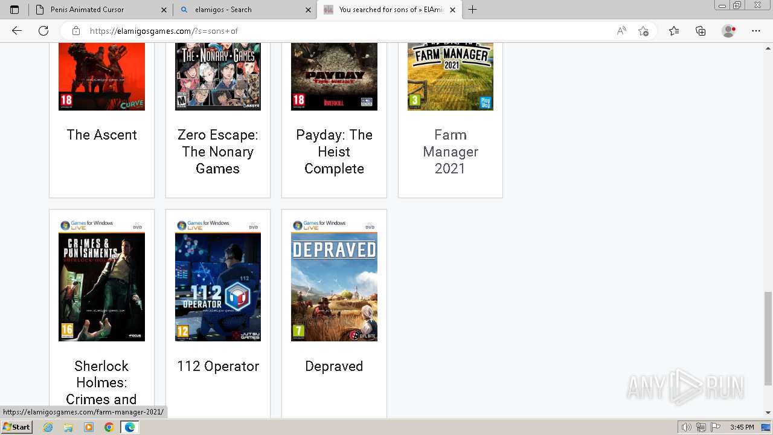Open Zero Escape: The Nonary Games link
Screen dimensions: 773x435
pos(218,152)
